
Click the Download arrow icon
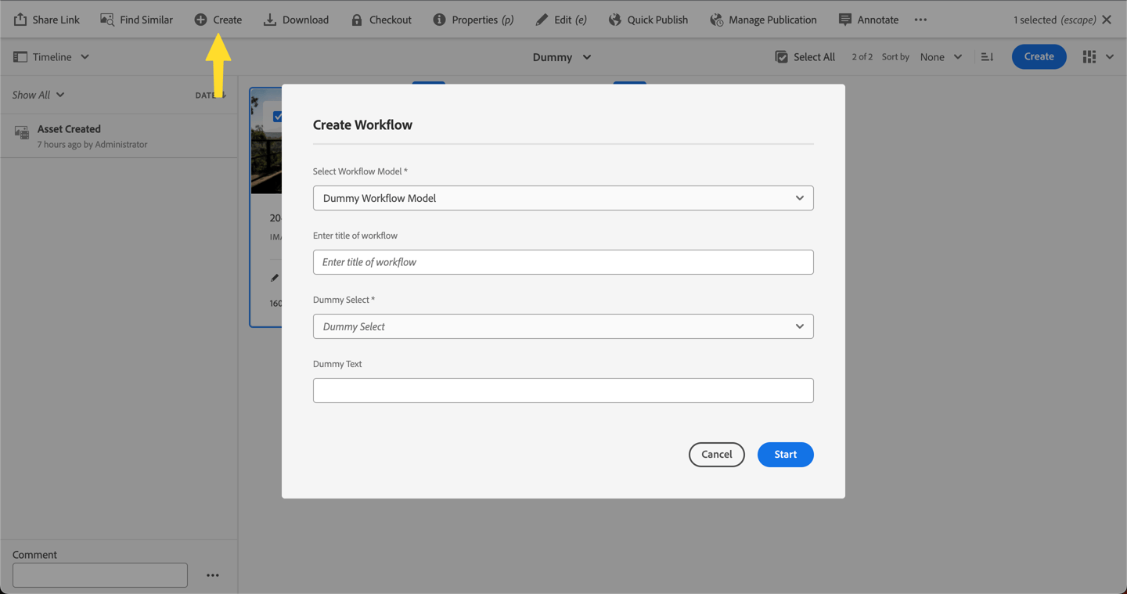(270, 20)
